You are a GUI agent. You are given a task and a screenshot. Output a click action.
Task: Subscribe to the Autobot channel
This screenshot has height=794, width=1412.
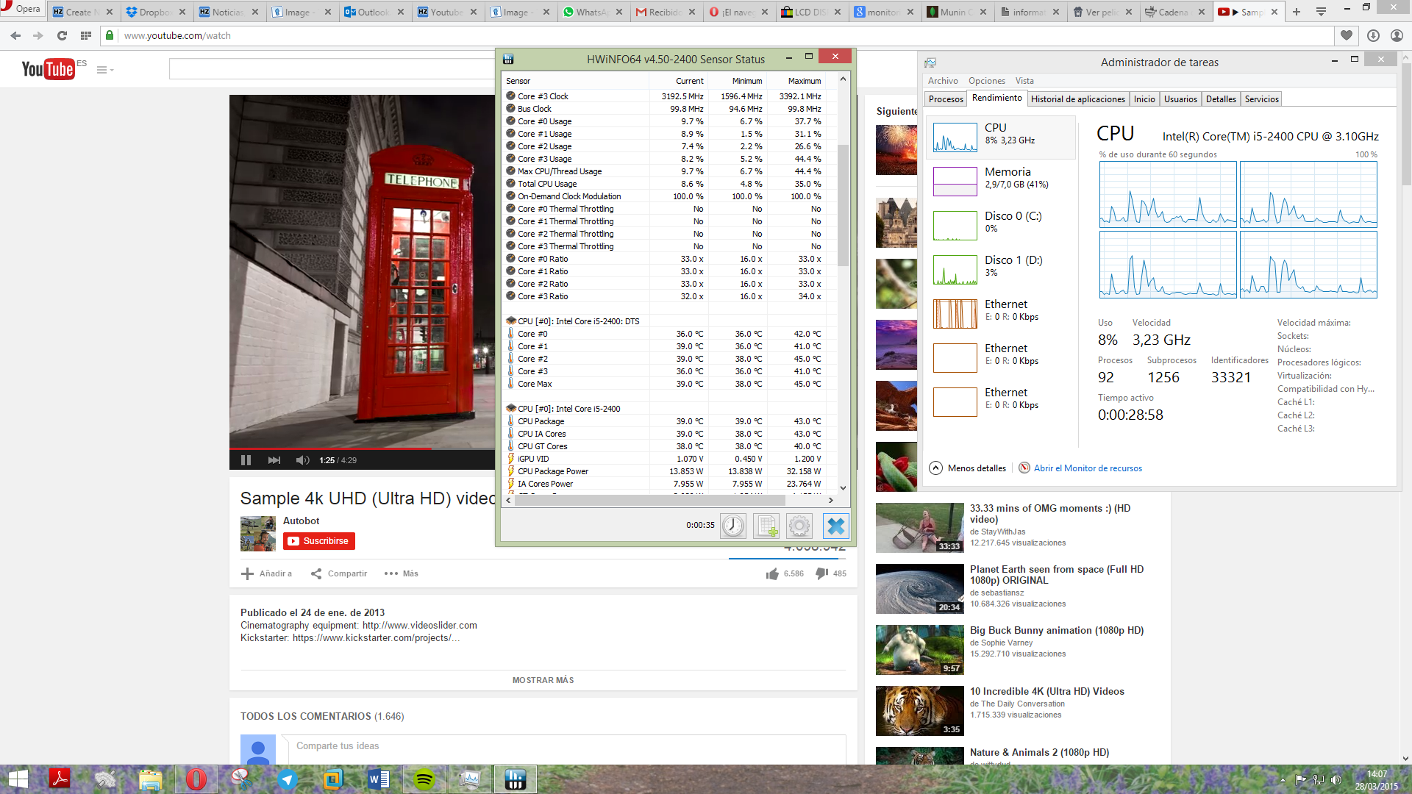[319, 541]
